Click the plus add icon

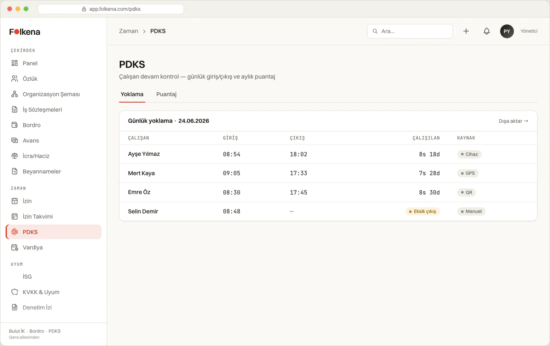point(466,31)
